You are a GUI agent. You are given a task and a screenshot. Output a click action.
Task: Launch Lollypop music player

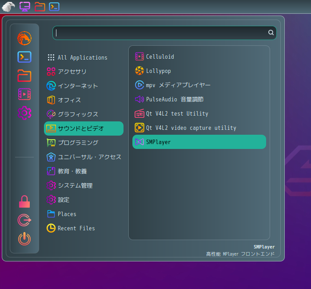point(199,71)
